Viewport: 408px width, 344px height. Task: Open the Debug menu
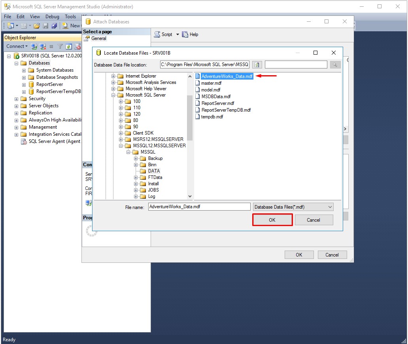click(x=52, y=16)
